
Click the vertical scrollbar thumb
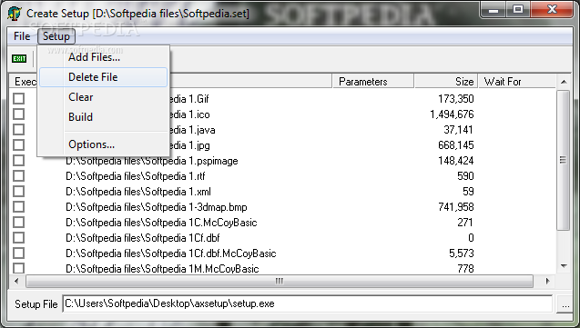564,160
